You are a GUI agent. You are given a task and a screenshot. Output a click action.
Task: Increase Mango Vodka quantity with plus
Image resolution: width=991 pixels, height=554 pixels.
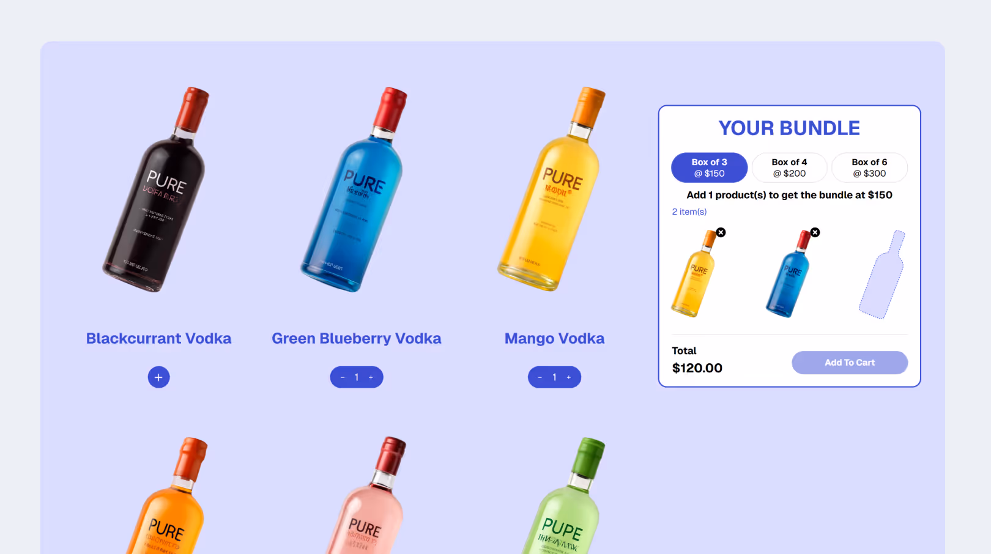569,377
